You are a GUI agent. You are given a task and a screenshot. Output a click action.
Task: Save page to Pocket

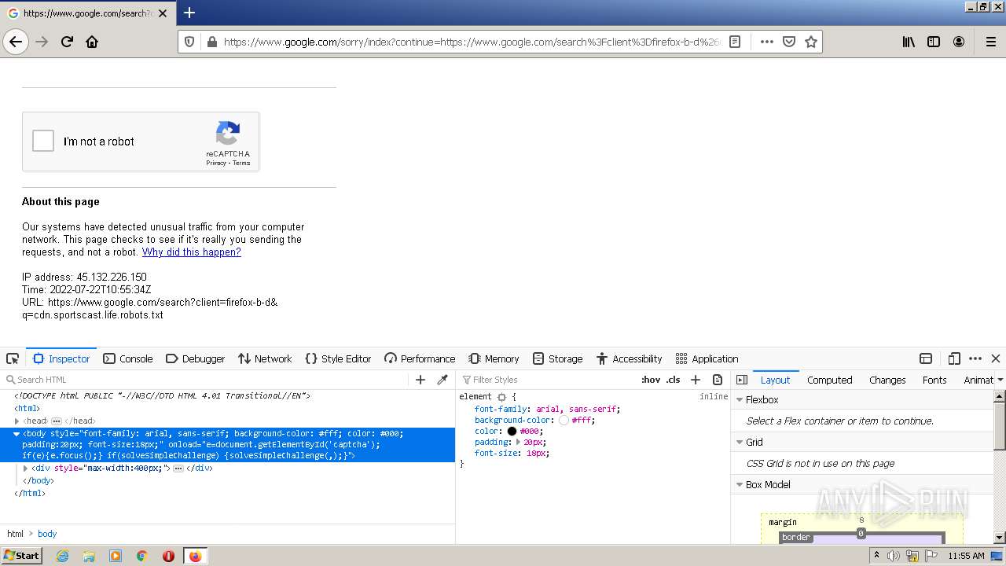pyautogui.click(x=789, y=42)
